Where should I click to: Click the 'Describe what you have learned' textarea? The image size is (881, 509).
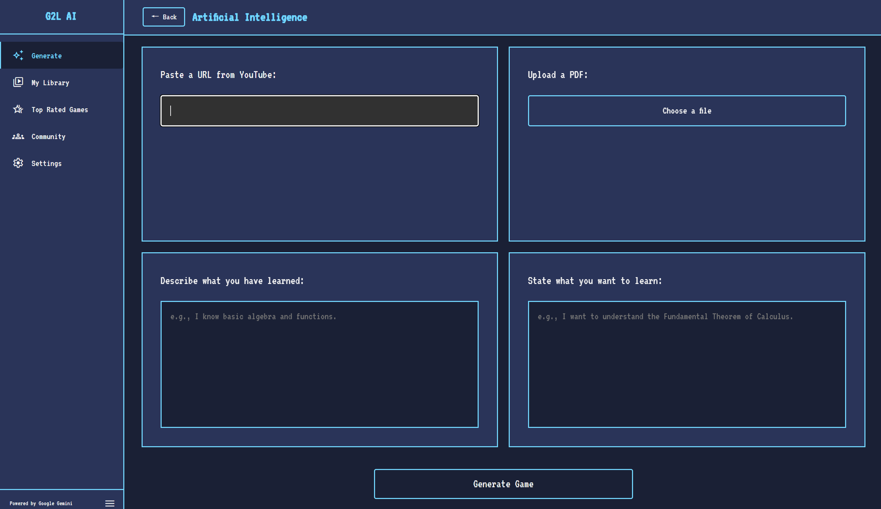coord(319,364)
